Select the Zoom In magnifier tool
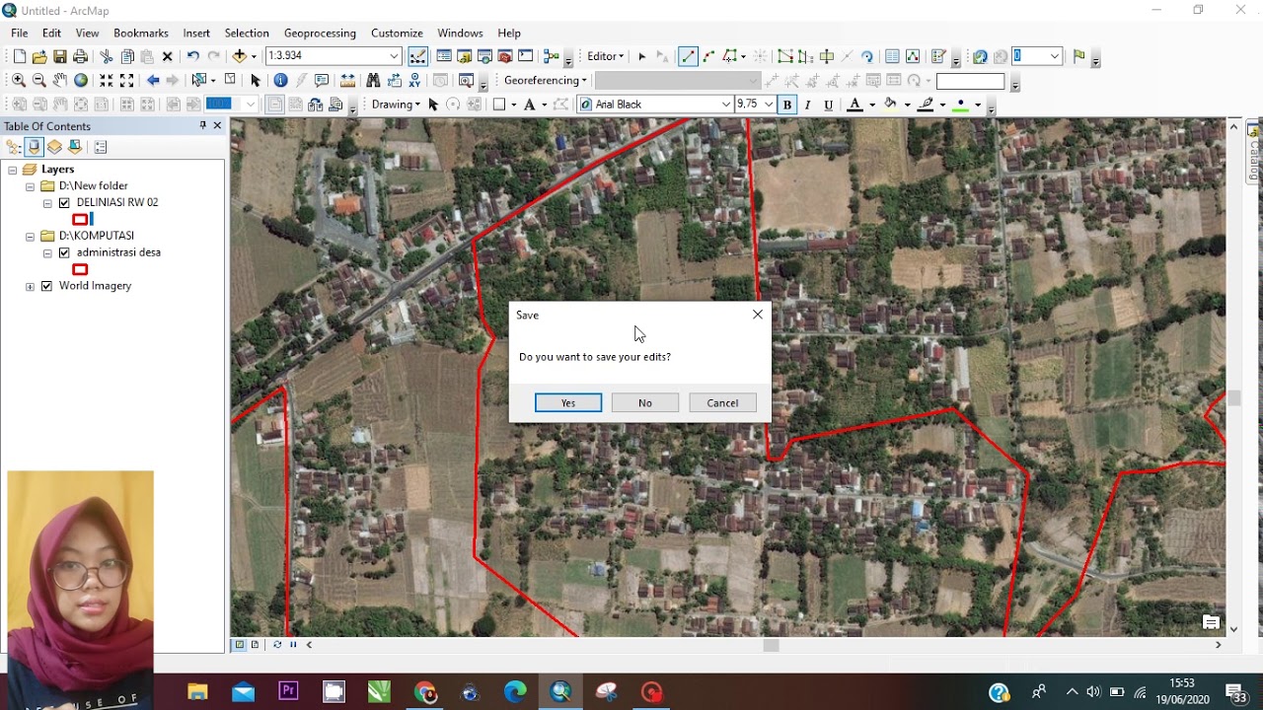Viewport: 1263px width, 710px height. 18,81
